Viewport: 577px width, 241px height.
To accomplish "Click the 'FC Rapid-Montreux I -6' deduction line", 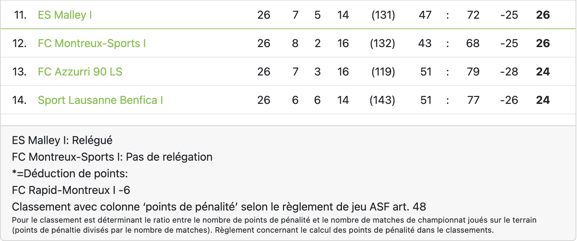I will coord(71,190).
